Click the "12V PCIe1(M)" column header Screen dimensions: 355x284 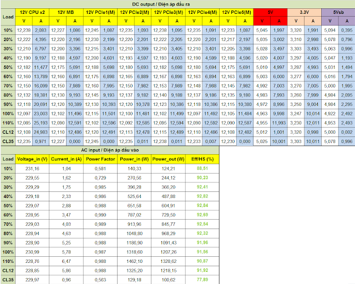100,11
